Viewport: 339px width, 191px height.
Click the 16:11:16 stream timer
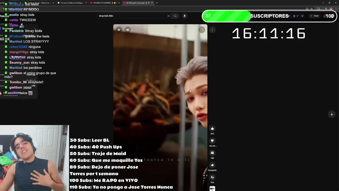click(x=269, y=34)
